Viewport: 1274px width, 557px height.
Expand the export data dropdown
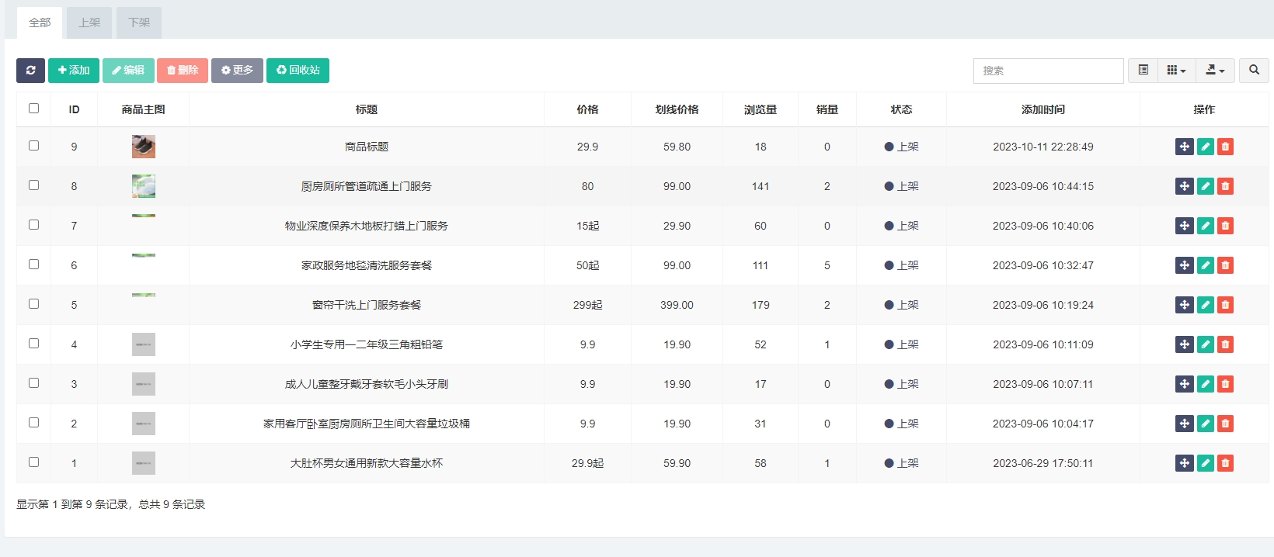[1215, 71]
